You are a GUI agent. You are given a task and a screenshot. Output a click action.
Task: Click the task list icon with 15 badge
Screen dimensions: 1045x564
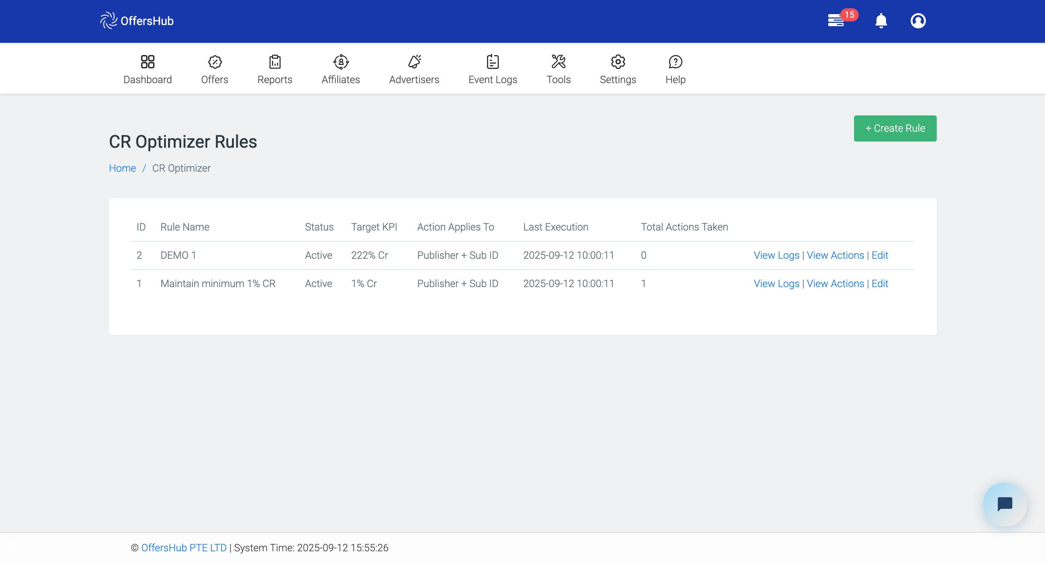point(836,20)
